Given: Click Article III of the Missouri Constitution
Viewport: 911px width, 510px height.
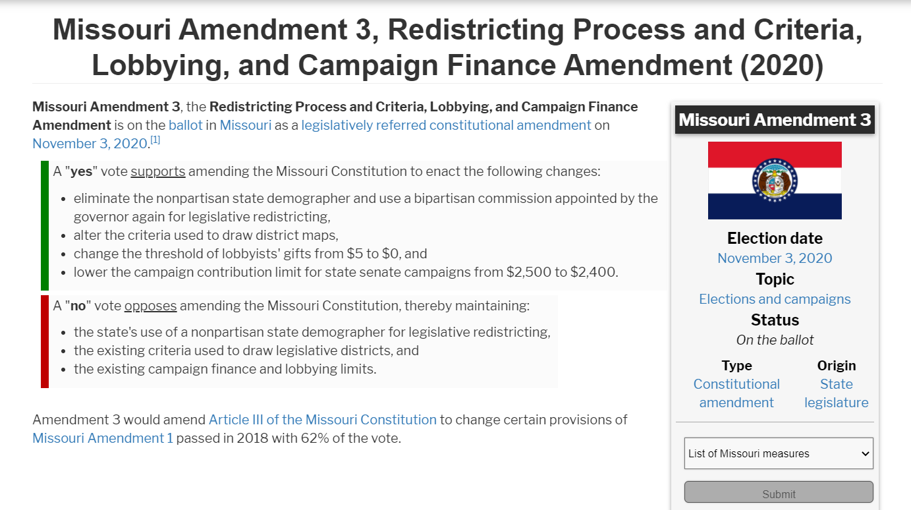Looking at the screenshot, I should tap(323, 420).
